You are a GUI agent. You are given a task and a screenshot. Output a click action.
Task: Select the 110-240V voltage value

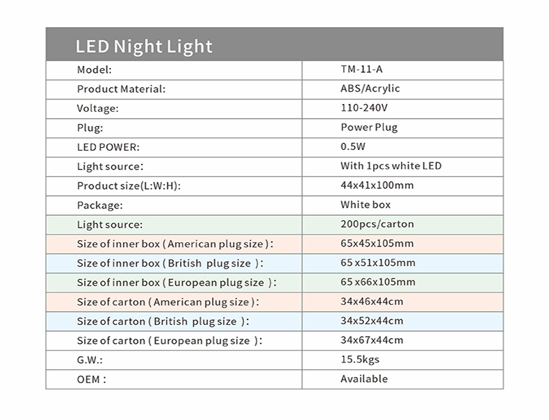364,108
